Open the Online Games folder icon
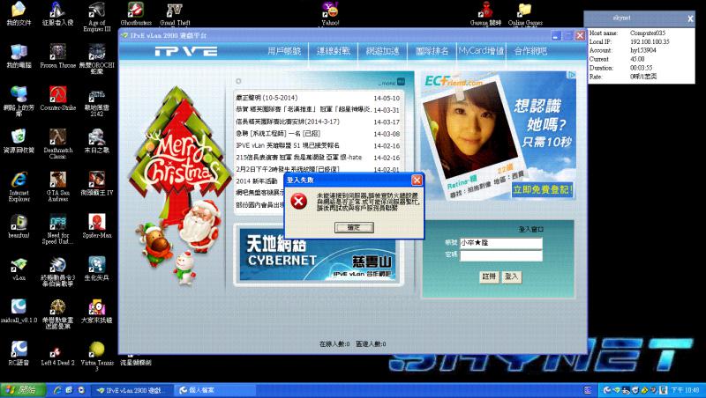The width and height of the screenshot is (706, 398). point(525,13)
